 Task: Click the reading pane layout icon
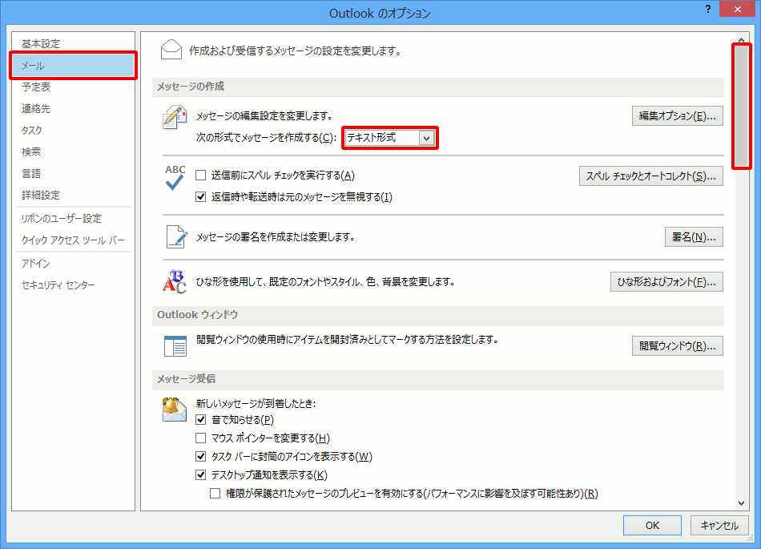coord(175,345)
